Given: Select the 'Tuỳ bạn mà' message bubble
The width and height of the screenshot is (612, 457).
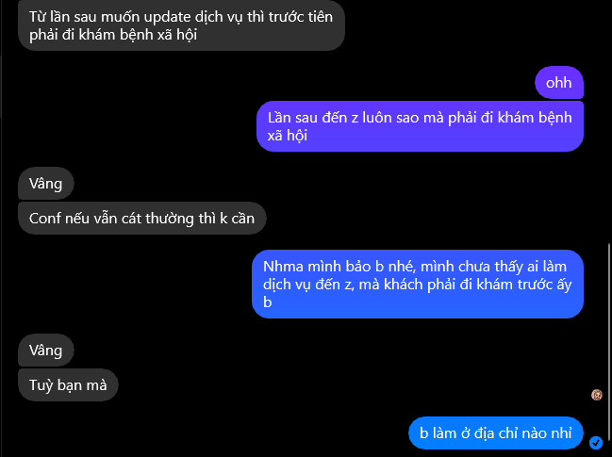Looking at the screenshot, I should (68, 384).
